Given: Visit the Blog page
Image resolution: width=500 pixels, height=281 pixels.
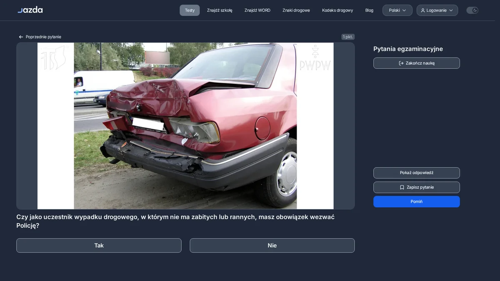Looking at the screenshot, I should coord(369,10).
